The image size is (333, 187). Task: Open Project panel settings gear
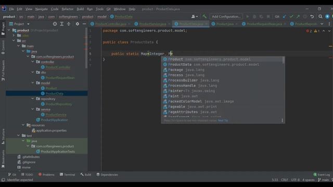tap(78, 24)
